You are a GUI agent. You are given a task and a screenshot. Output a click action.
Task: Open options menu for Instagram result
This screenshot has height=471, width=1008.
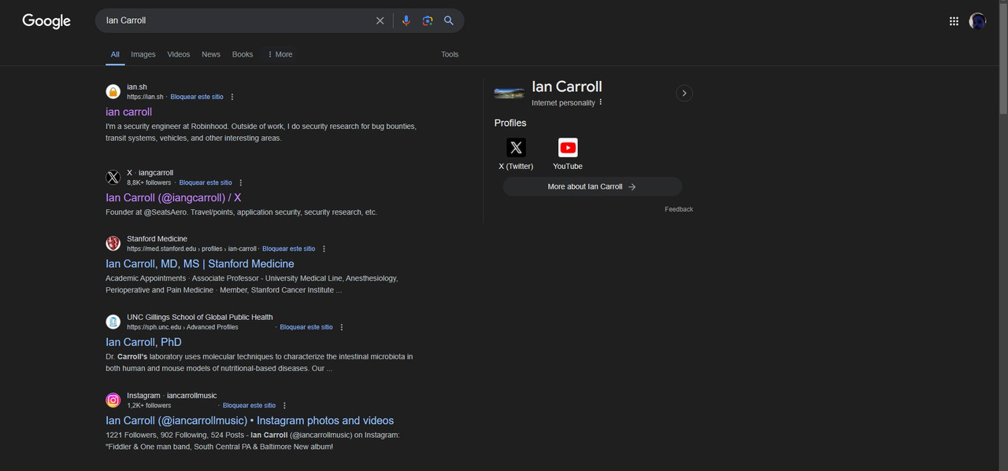click(284, 406)
